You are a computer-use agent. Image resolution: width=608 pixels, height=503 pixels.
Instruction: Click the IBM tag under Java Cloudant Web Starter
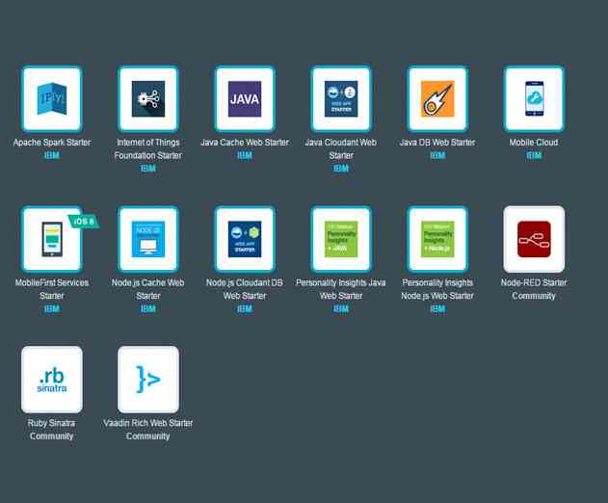341,169
